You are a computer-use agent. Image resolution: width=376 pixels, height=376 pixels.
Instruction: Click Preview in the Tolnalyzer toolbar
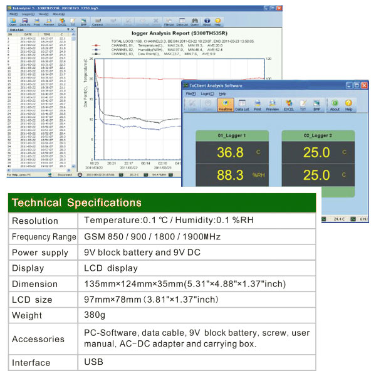49,22
